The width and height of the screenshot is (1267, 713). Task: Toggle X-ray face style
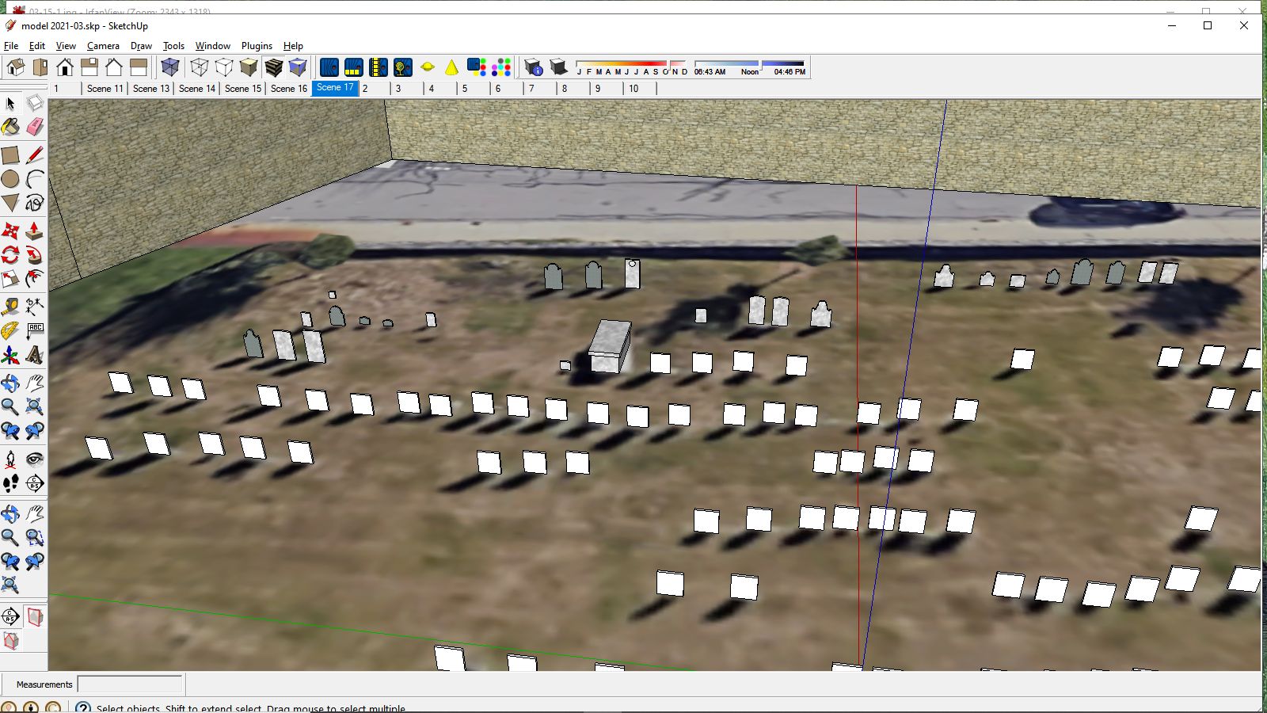click(170, 67)
